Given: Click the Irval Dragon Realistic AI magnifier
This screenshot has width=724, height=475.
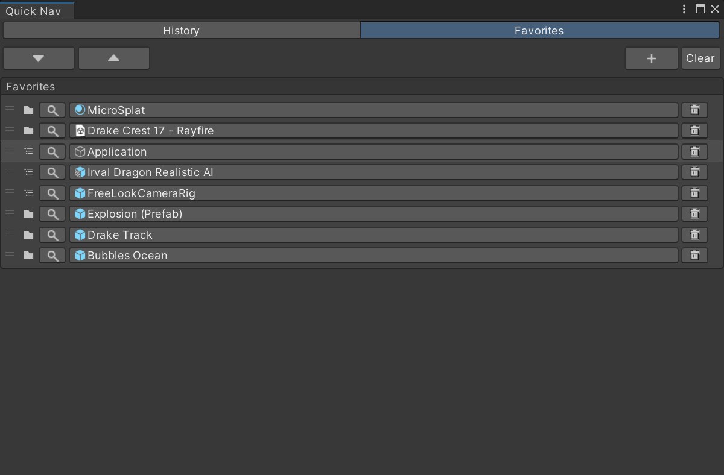Looking at the screenshot, I should 52,172.
